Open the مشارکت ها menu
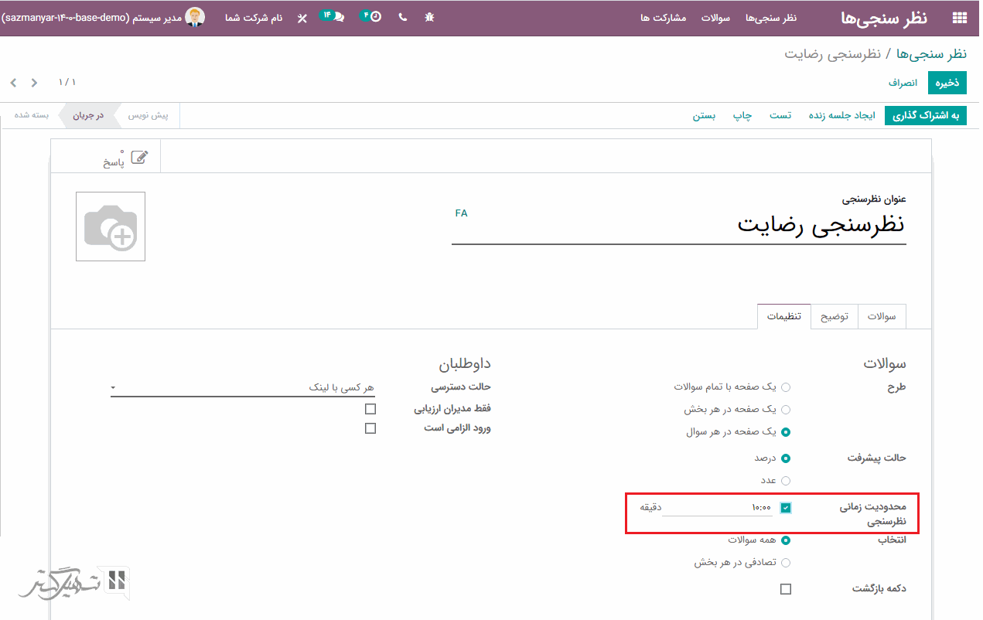Image resolution: width=983 pixels, height=620 pixels. click(663, 17)
